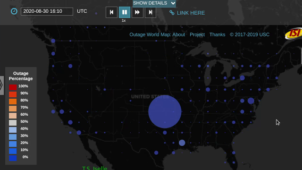Click the chevron arrow on SHOW DETAILS
The height and width of the screenshot is (170, 302).
173,3
